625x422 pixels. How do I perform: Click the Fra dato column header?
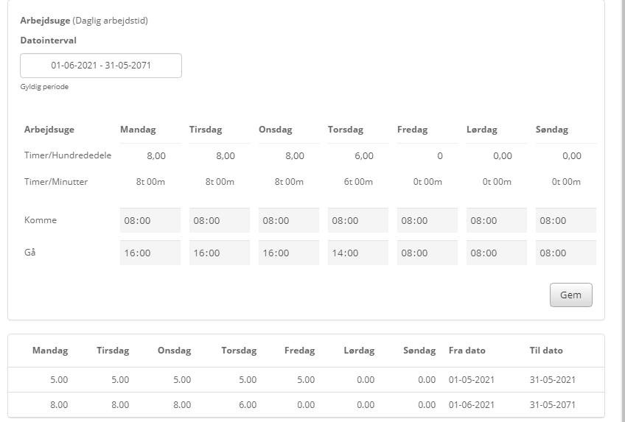[467, 351]
